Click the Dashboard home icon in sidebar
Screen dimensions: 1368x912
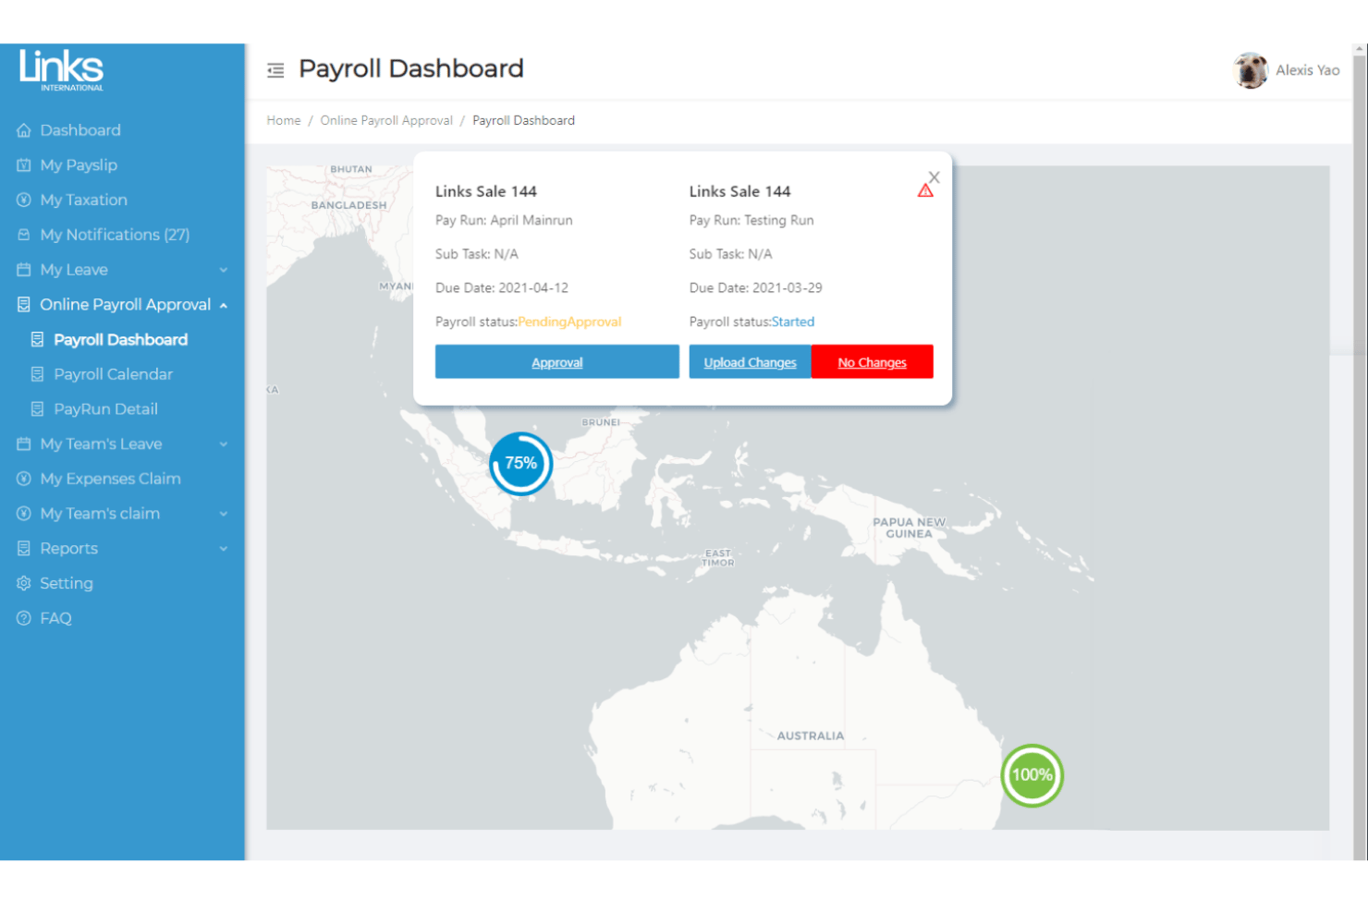(x=24, y=130)
